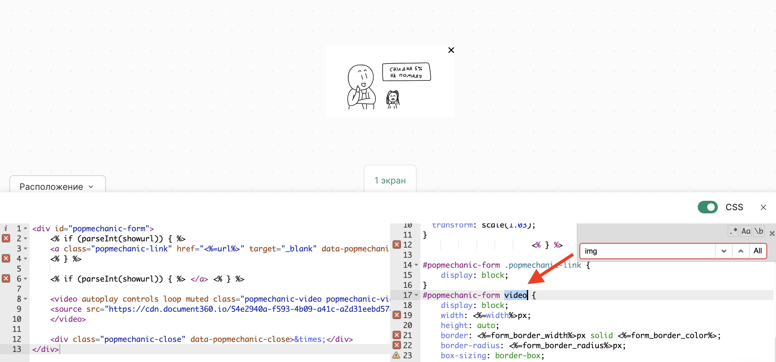Click the error icon on CSS line 12
The height and width of the screenshot is (362, 776).
tap(397, 244)
